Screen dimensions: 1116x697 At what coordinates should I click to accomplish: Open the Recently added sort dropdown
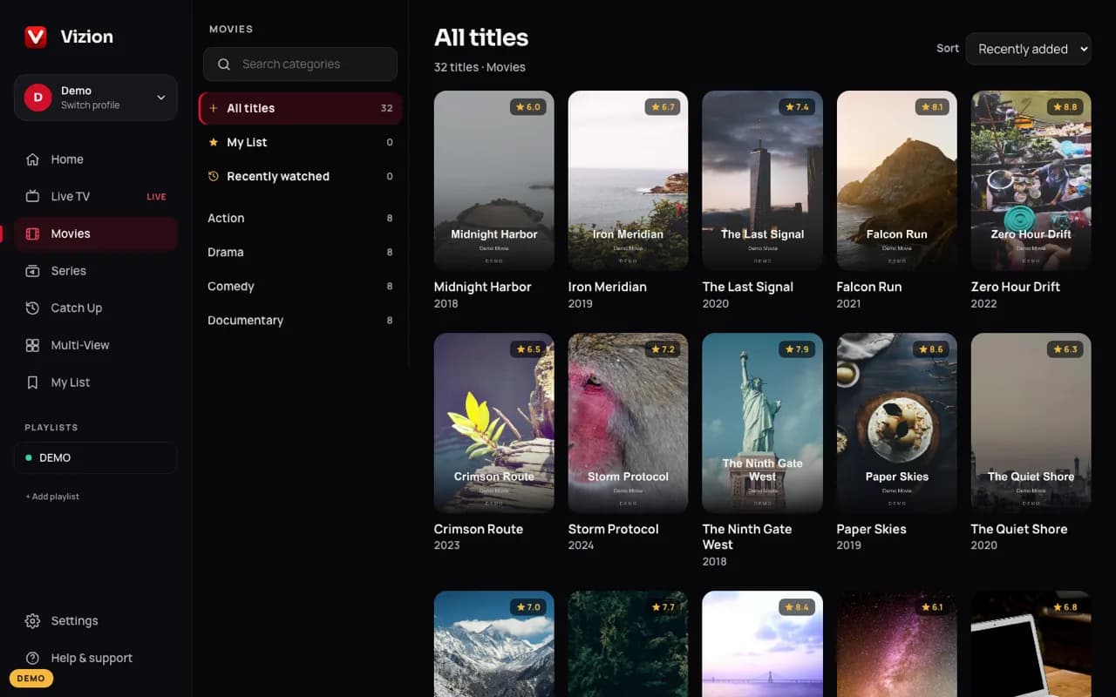coord(1028,49)
